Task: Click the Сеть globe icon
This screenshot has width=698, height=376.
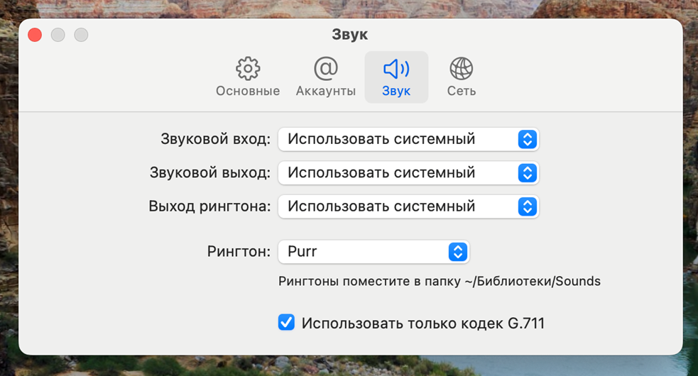Action: (462, 69)
